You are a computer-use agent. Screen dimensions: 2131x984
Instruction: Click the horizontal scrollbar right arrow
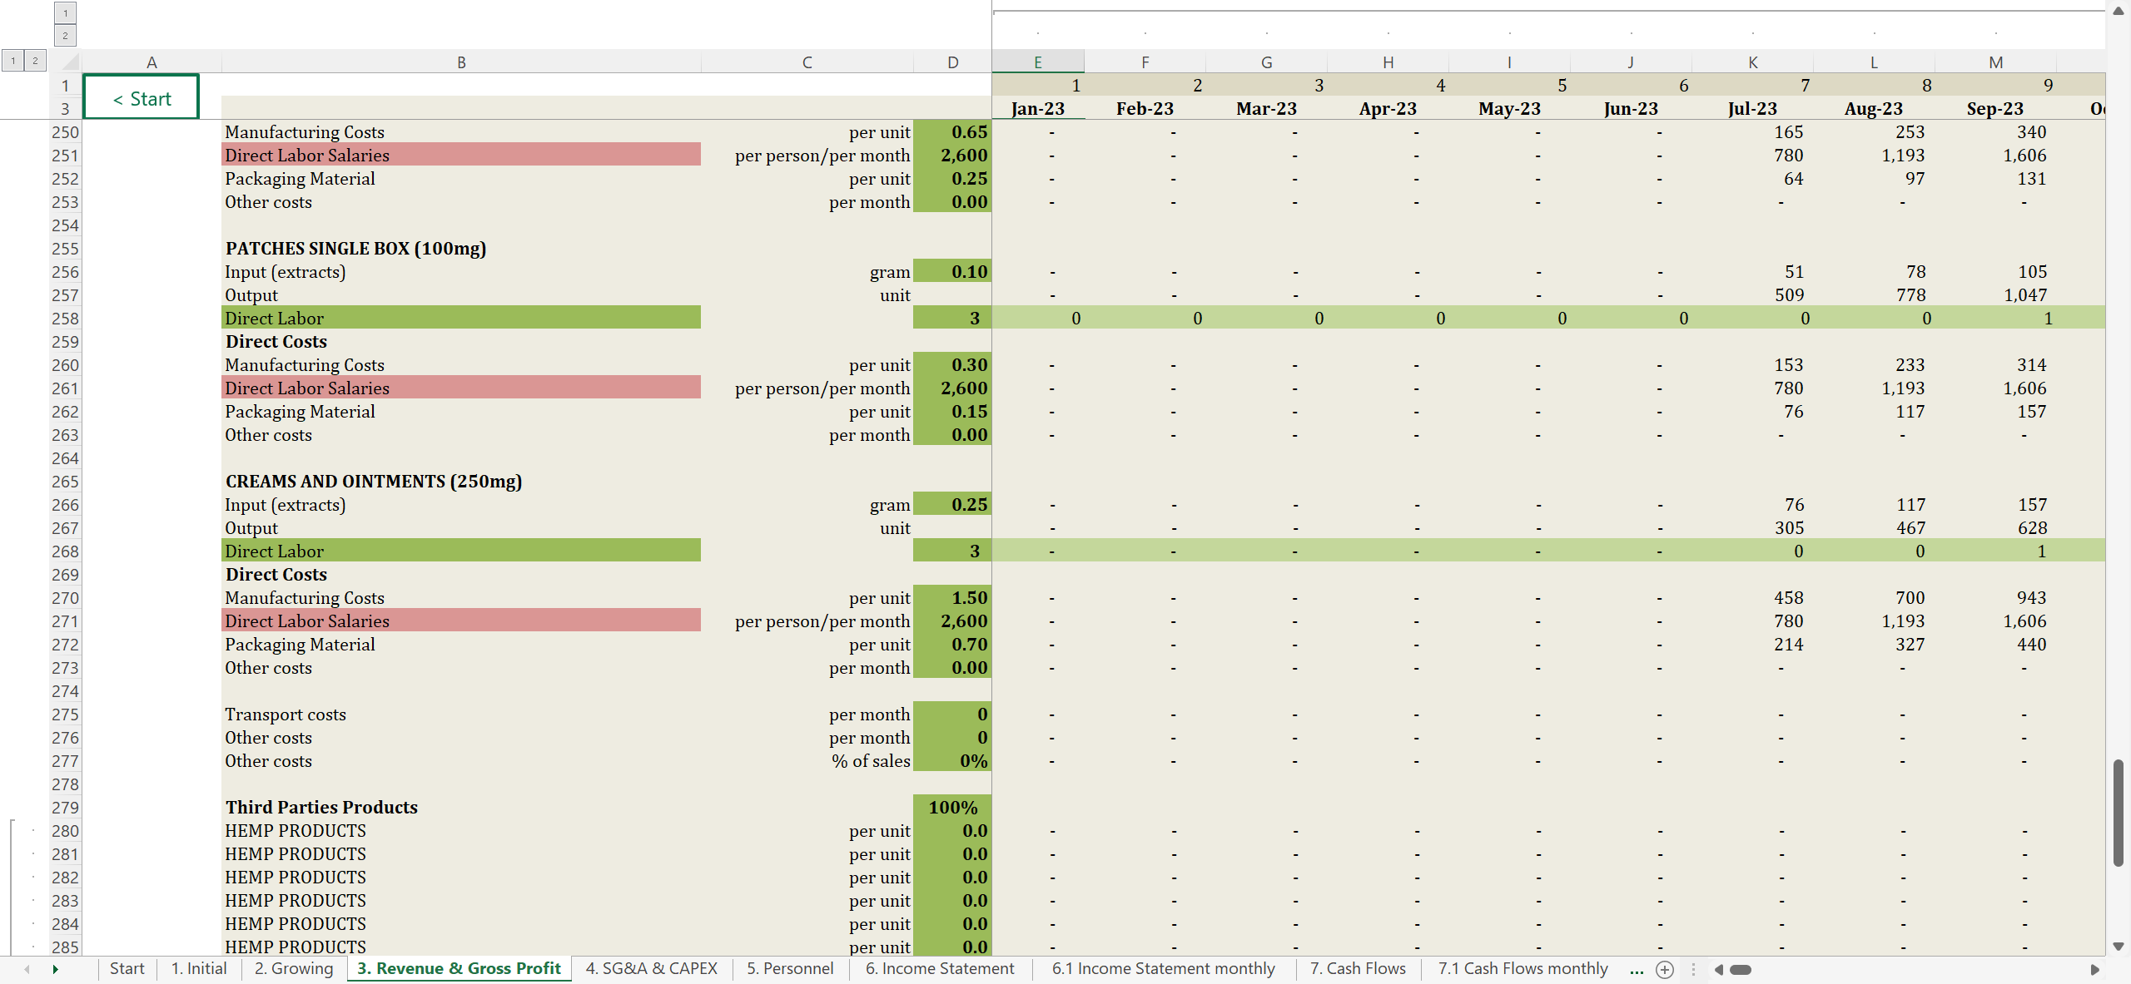tap(2094, 969)
